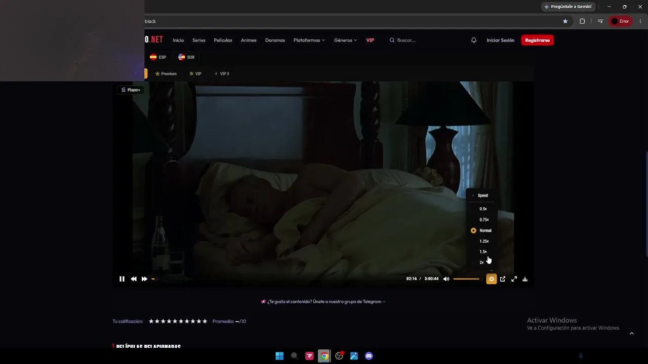The width and height of the screenshot is (648, 364).
Task: Click the Buscar search field
Action: pos(423,40)
